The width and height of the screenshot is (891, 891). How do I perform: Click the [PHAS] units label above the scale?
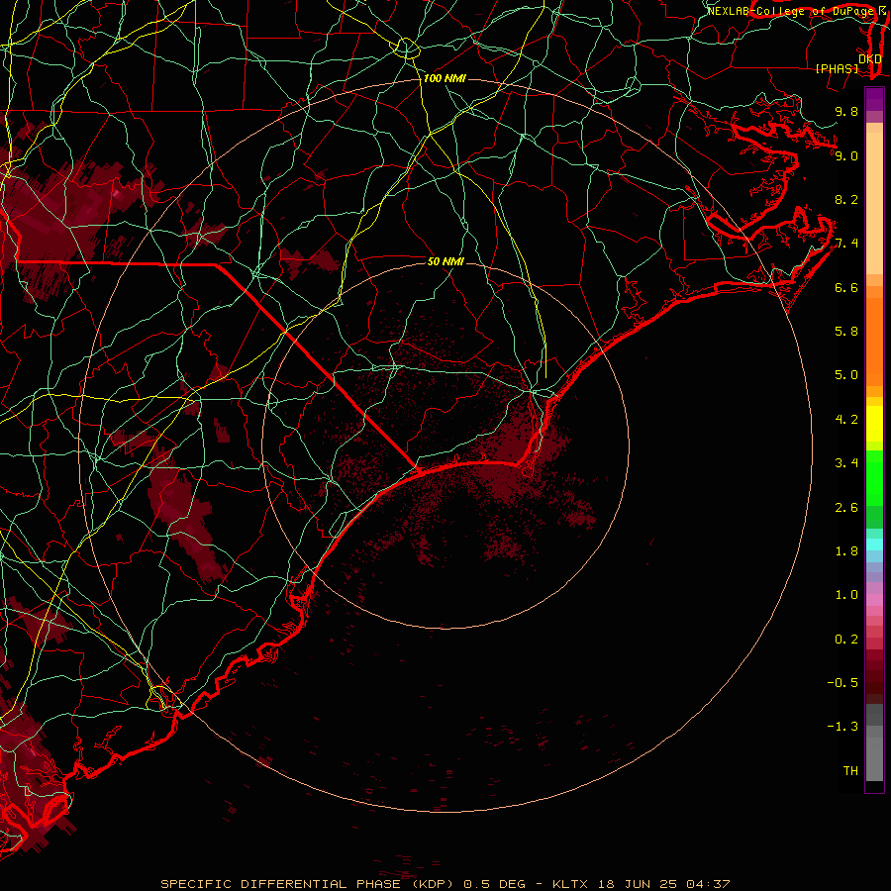pyautogui.click(x=837, y=69)
